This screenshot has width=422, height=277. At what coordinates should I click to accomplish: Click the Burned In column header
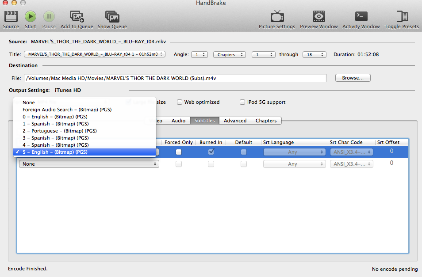click(211, 142)
